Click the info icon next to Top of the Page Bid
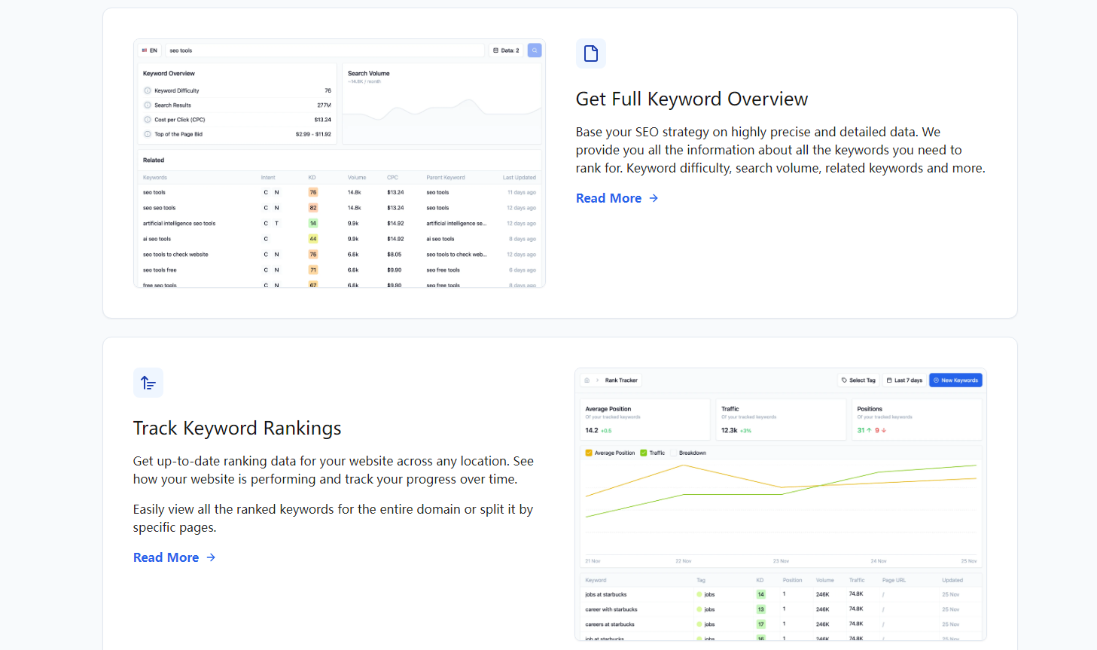1097x650 pixels. (148, 134)
